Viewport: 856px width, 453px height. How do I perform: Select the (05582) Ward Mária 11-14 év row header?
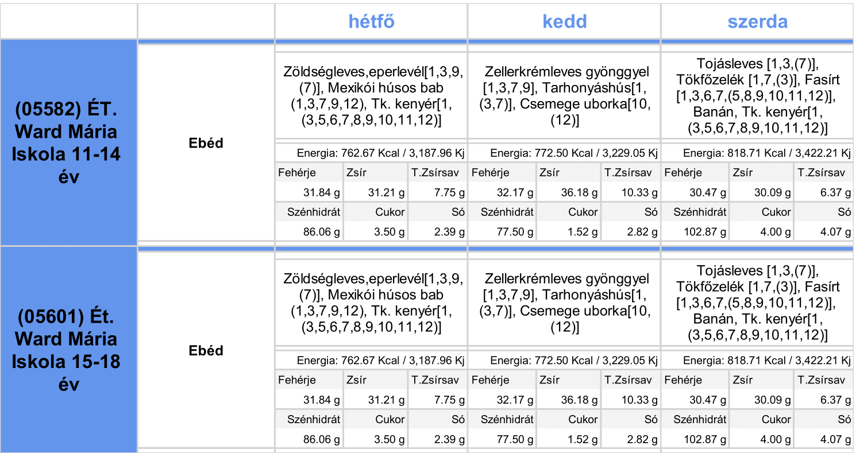pyautogui.click(x=68, y=143)
